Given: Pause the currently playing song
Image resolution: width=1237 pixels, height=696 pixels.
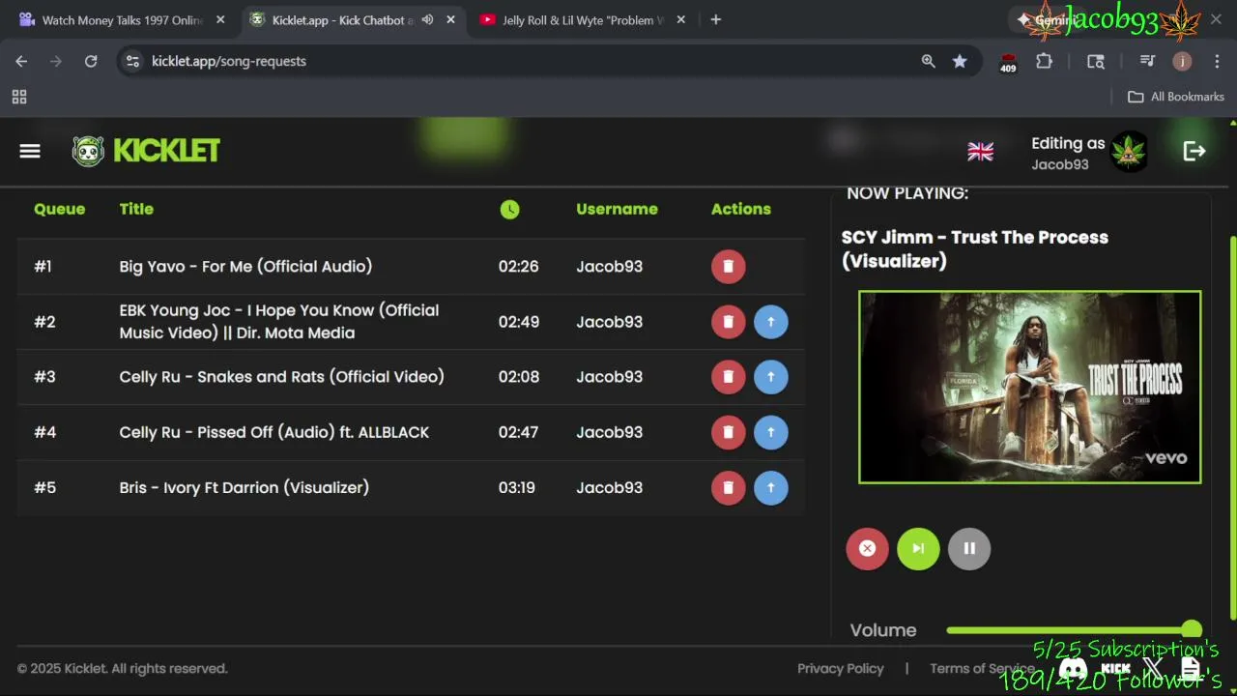Looking at the screenshot, I should pos(969,549).
